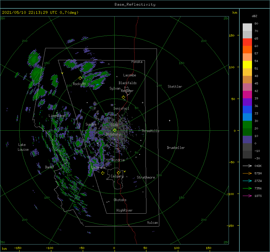Click the Innisfail city label
Image resolution: width=270 pixels, height=252 pixels.
[121, 108]
